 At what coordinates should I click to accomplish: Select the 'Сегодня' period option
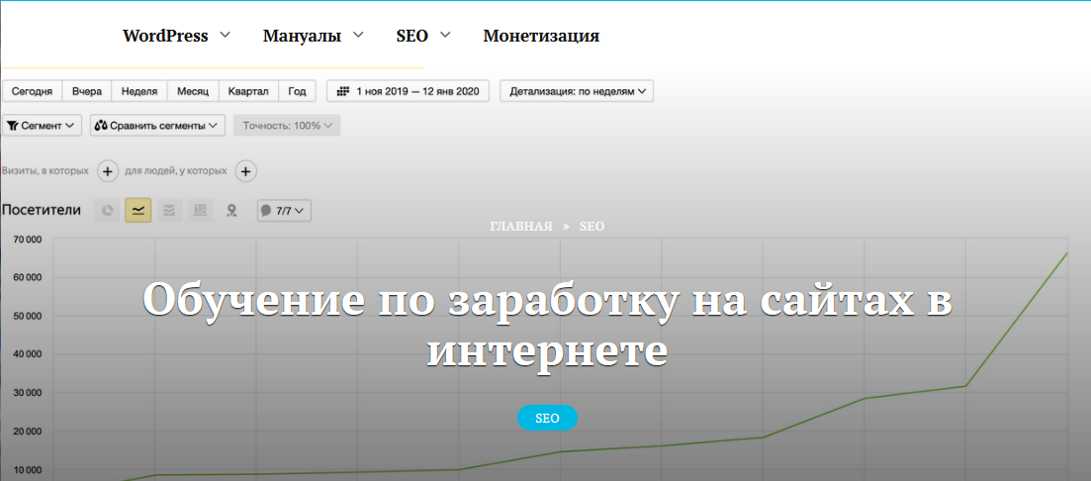point(33,91)
